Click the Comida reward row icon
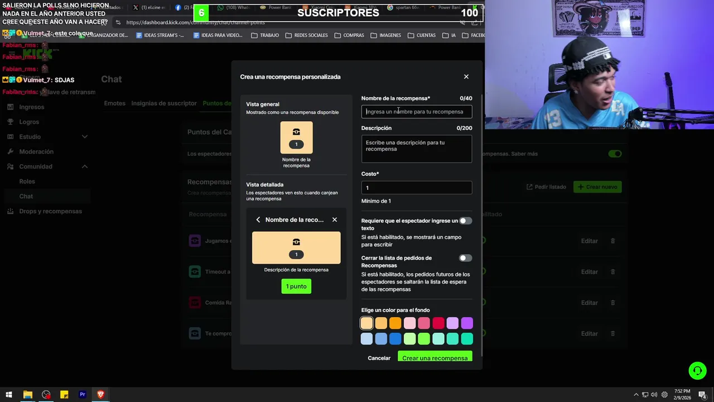This screenshot has width=714, height=402. coord(195,303)
